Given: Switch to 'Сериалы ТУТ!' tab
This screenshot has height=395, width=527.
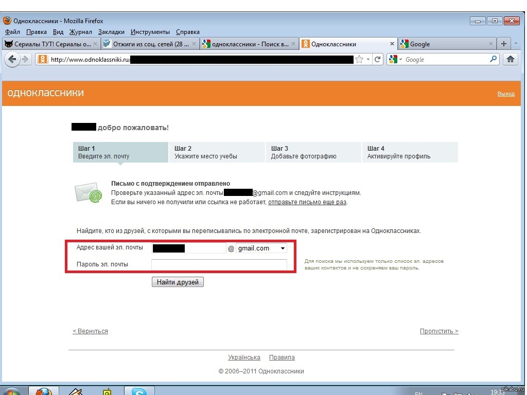Looking at the screenshot, I should [50, 44].
